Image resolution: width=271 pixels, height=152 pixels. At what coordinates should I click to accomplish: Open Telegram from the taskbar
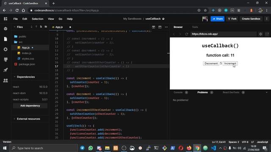82,148
